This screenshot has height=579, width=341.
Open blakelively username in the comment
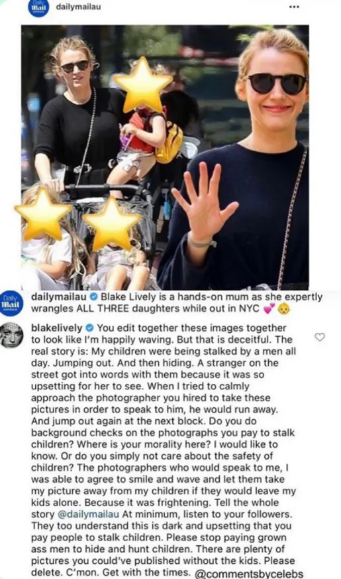57,328
